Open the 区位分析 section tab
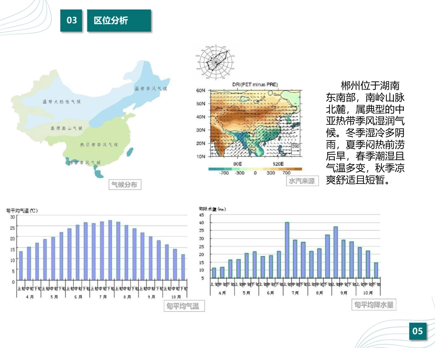The width and height of the screenshot is (435, 348). coord(119,20)
